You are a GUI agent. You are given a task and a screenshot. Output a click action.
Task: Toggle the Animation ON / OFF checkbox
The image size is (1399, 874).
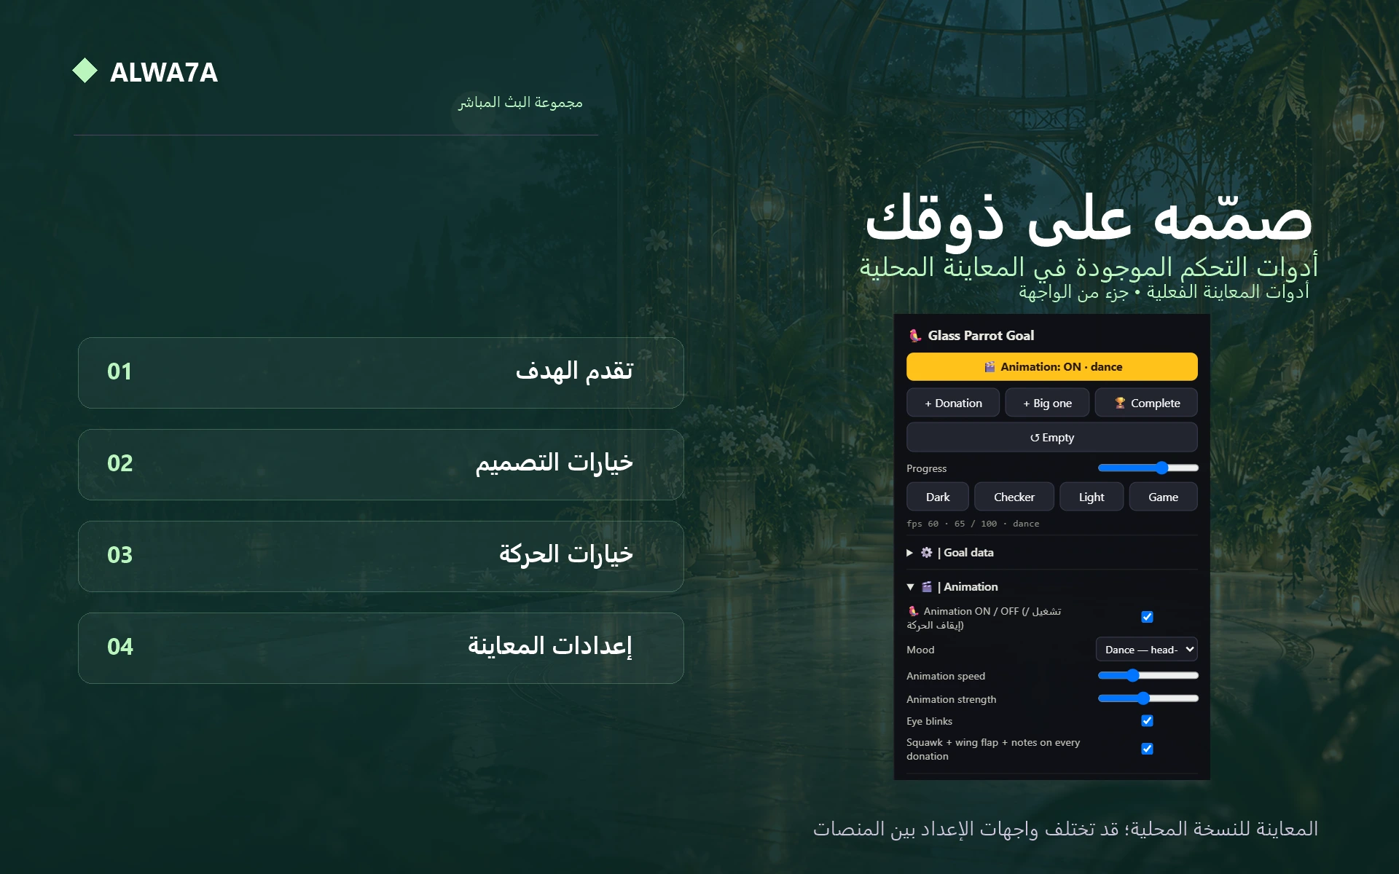tap(1147, 617)
